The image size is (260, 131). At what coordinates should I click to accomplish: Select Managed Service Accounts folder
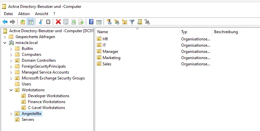[x=46, y=72]
